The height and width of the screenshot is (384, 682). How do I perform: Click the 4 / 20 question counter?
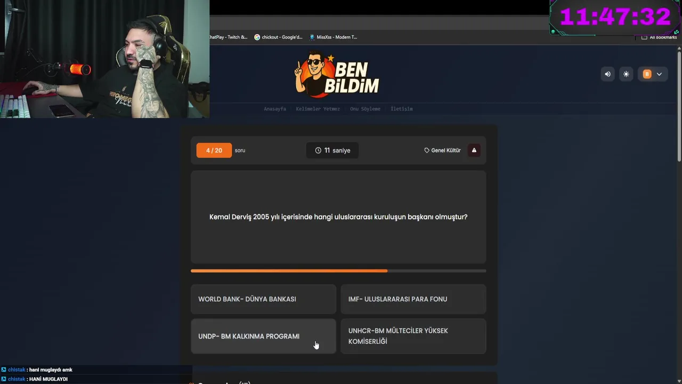coord(214,150)
